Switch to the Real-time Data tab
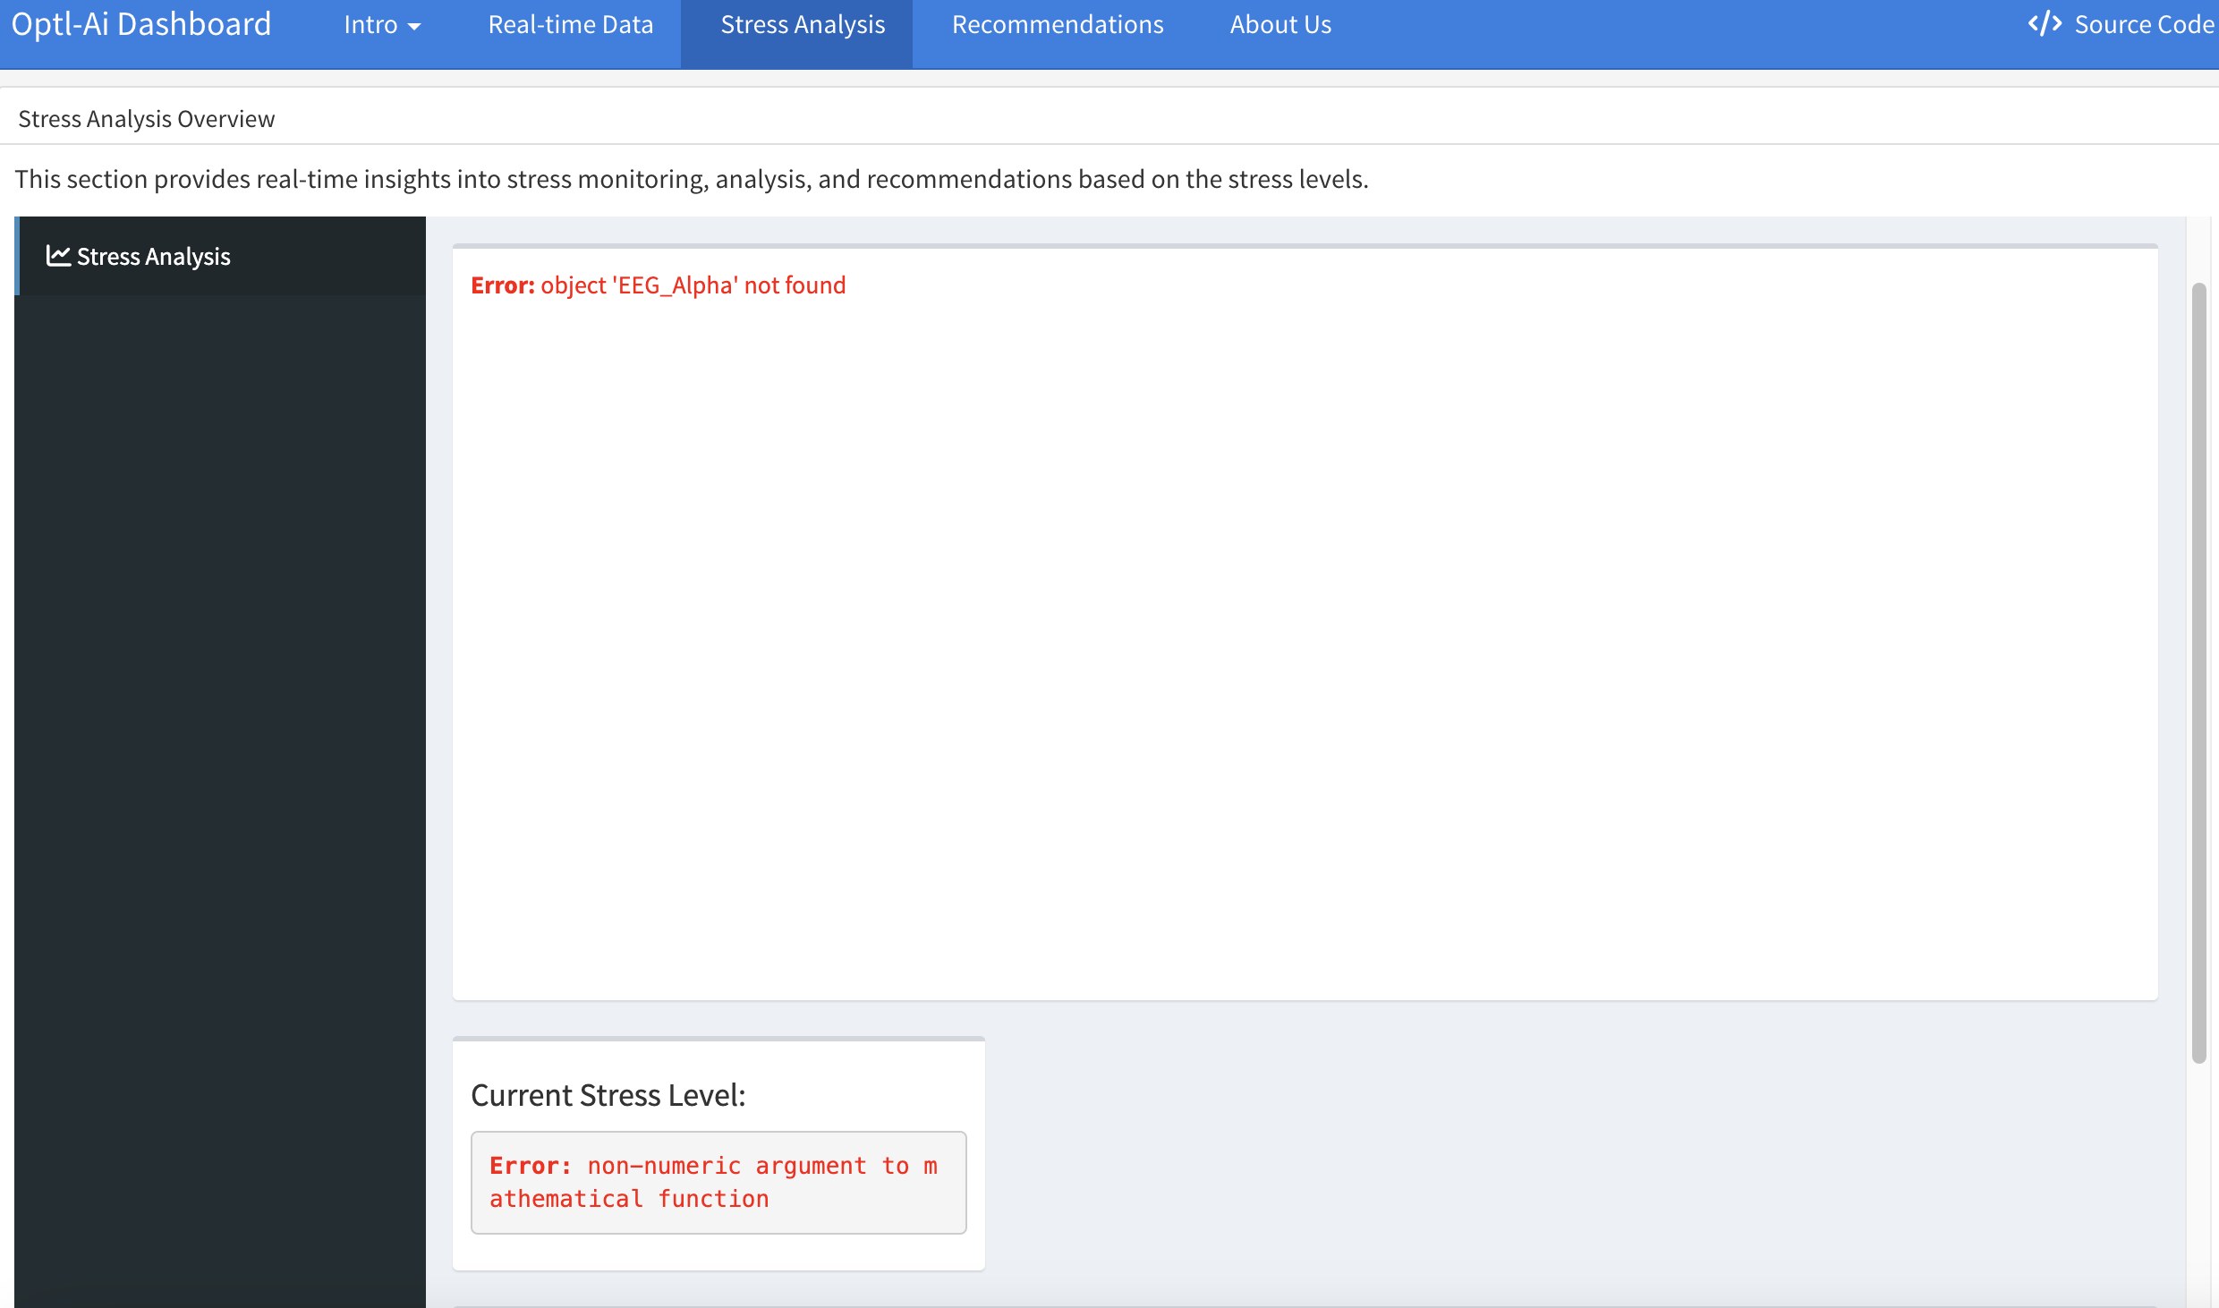The image size is (2219, 1308). [x=570, y=25]
